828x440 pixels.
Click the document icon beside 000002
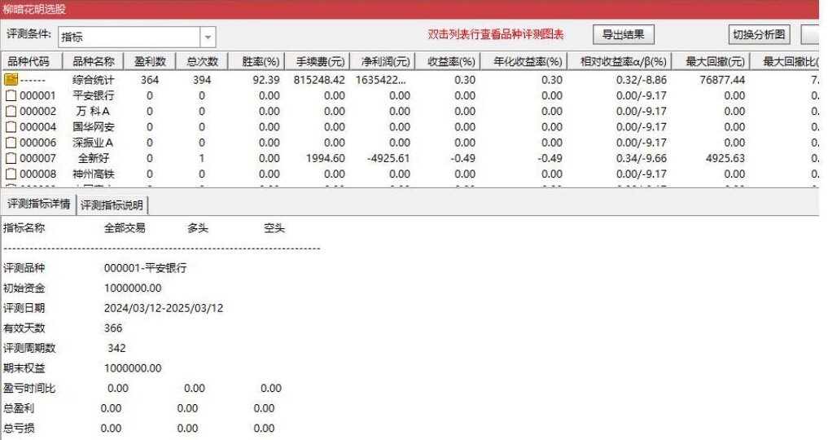tap(11, 112)
